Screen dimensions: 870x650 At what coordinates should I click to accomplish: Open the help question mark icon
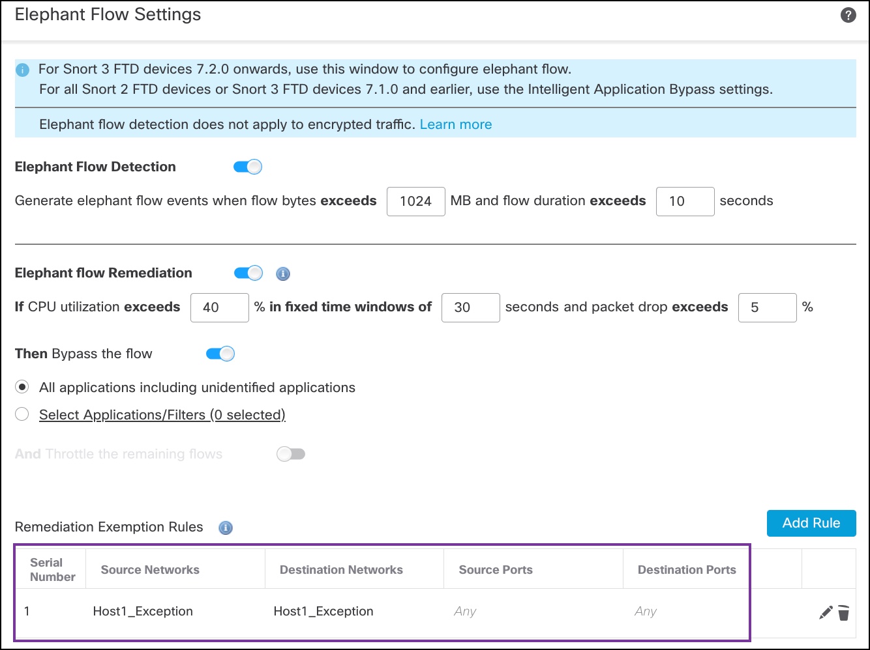pos(848,15)
